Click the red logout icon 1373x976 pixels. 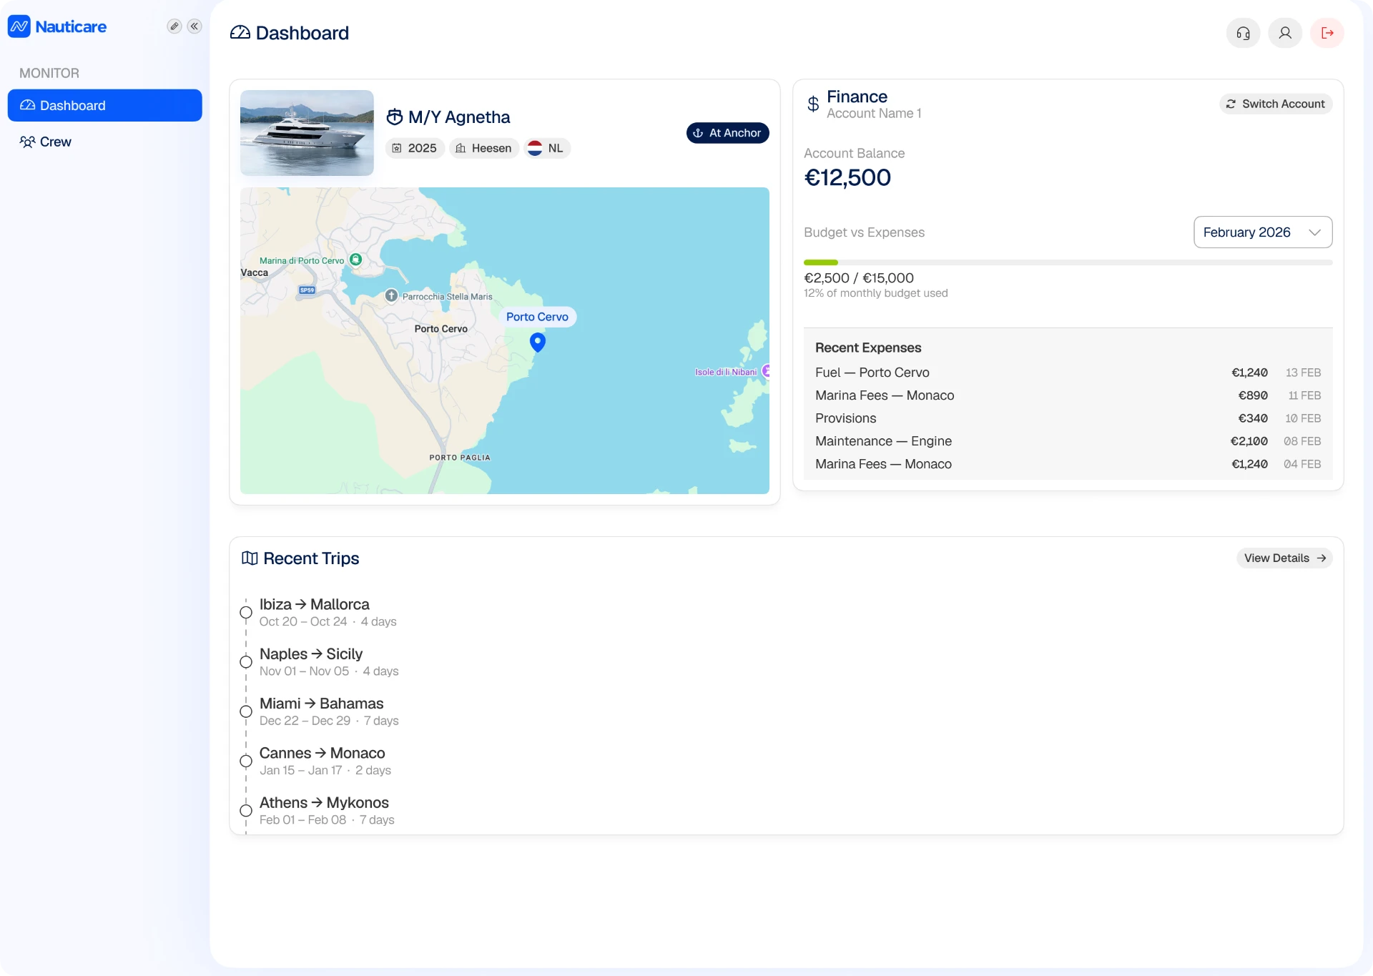click(x=1327, y=33)
